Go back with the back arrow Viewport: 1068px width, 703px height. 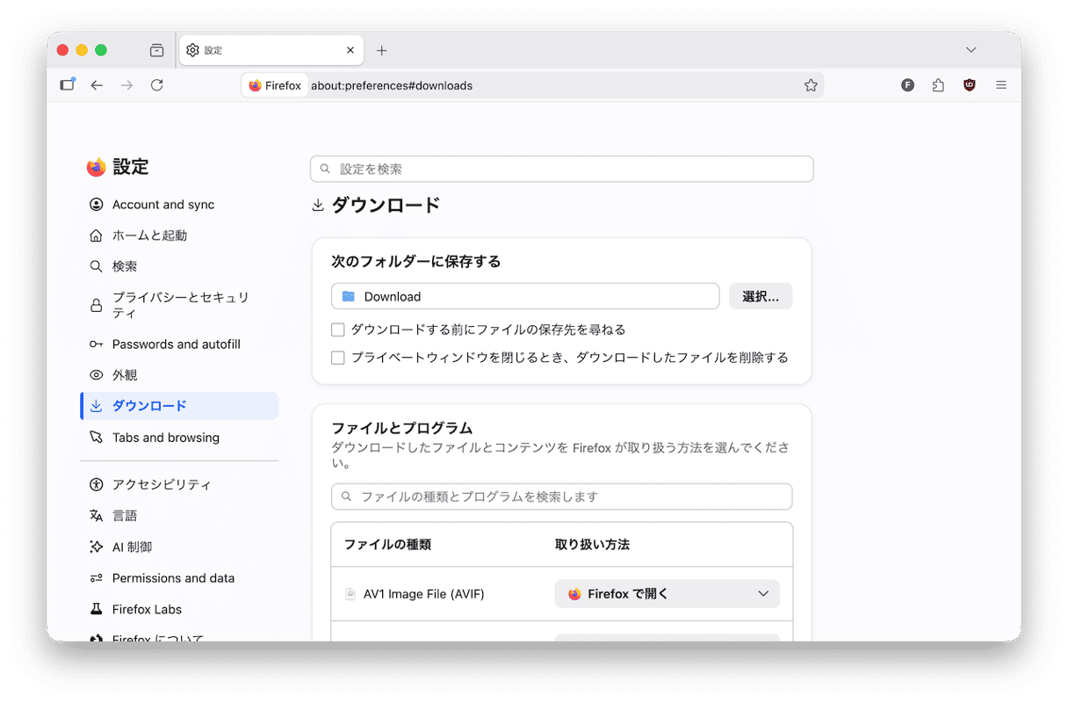pos(97,85)
